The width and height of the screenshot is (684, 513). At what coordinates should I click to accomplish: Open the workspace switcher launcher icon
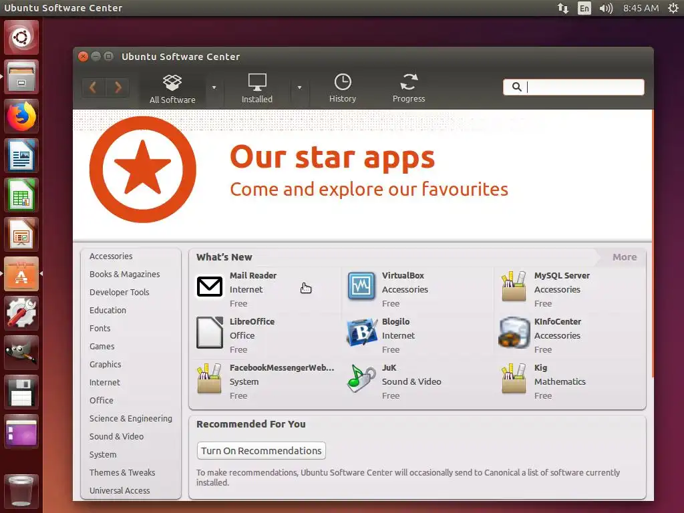[21, 432]
